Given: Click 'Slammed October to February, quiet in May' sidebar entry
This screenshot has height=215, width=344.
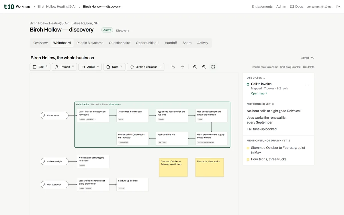Looking at the screenshot, I should [x=278, y=150].
